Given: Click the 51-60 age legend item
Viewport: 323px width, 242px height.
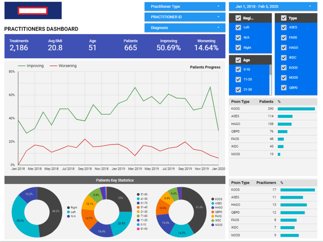Looking at the screenshot, I should pyautogui.click(x=142, y=195).
